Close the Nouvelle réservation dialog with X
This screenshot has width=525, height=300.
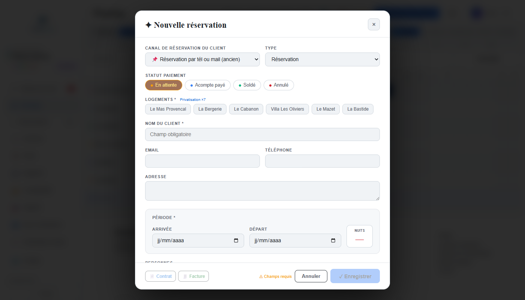coord(373,24)
